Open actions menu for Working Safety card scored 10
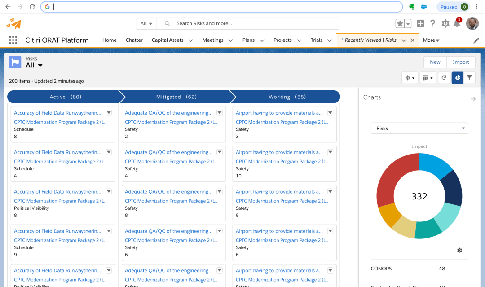 331,152
